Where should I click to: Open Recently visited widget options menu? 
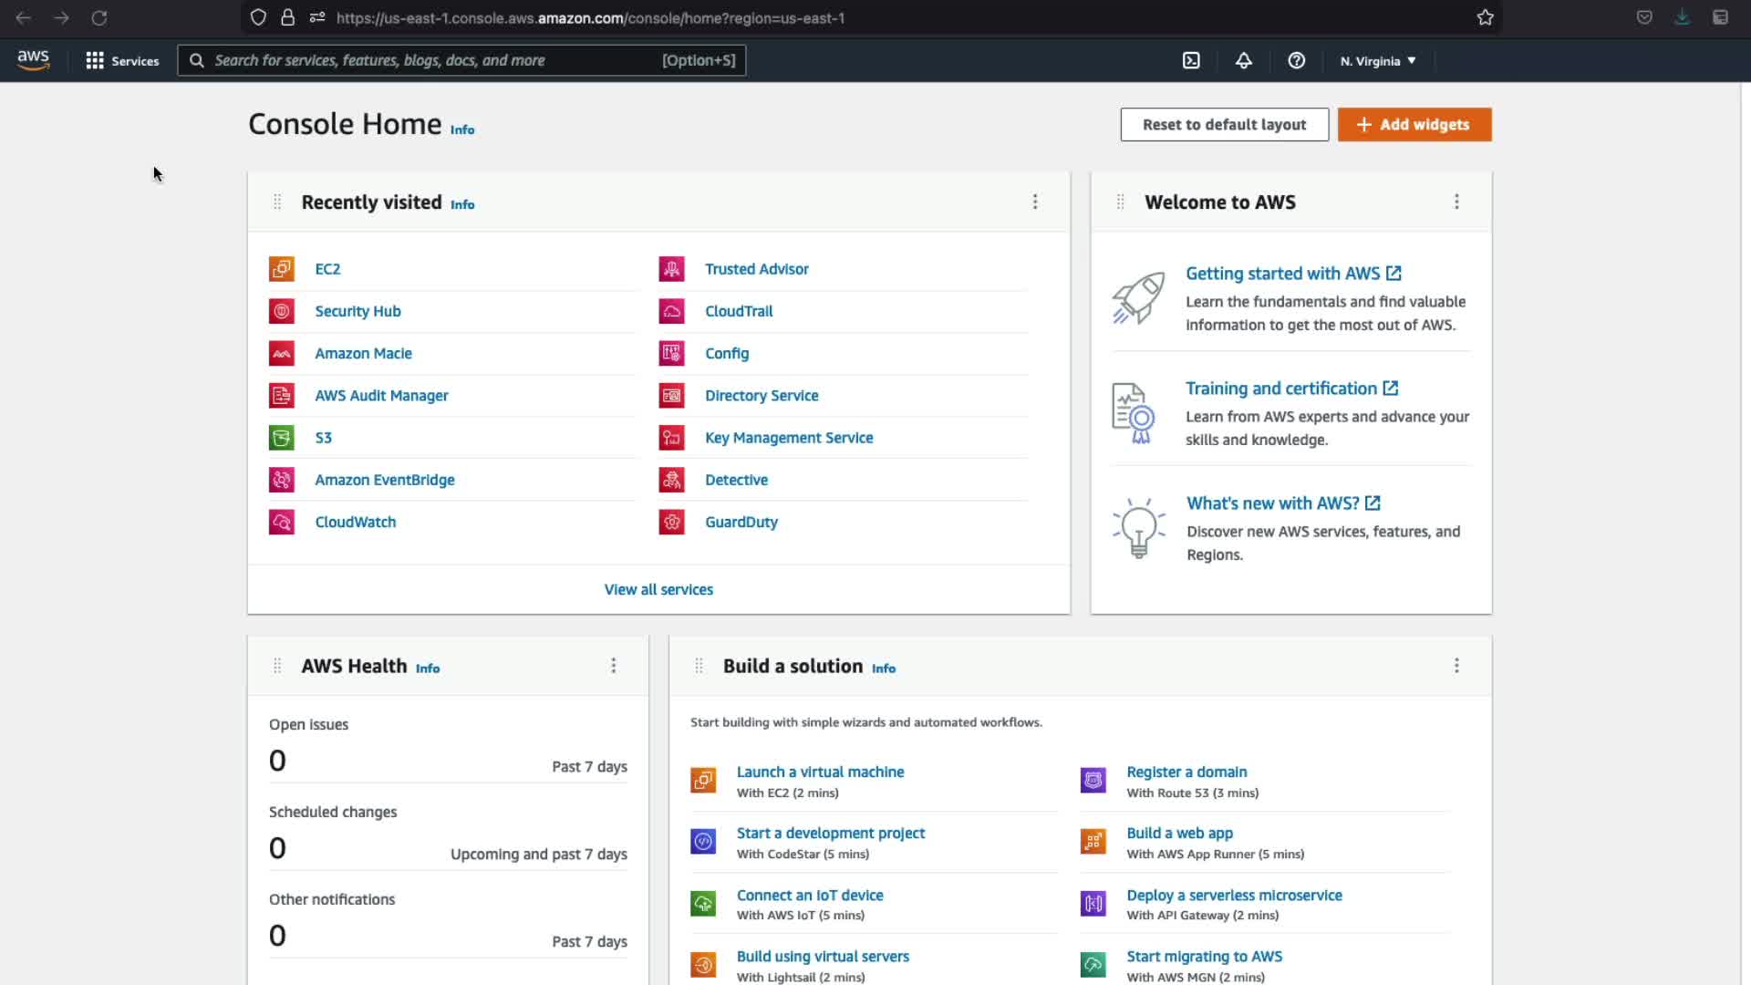[1035, 202]
